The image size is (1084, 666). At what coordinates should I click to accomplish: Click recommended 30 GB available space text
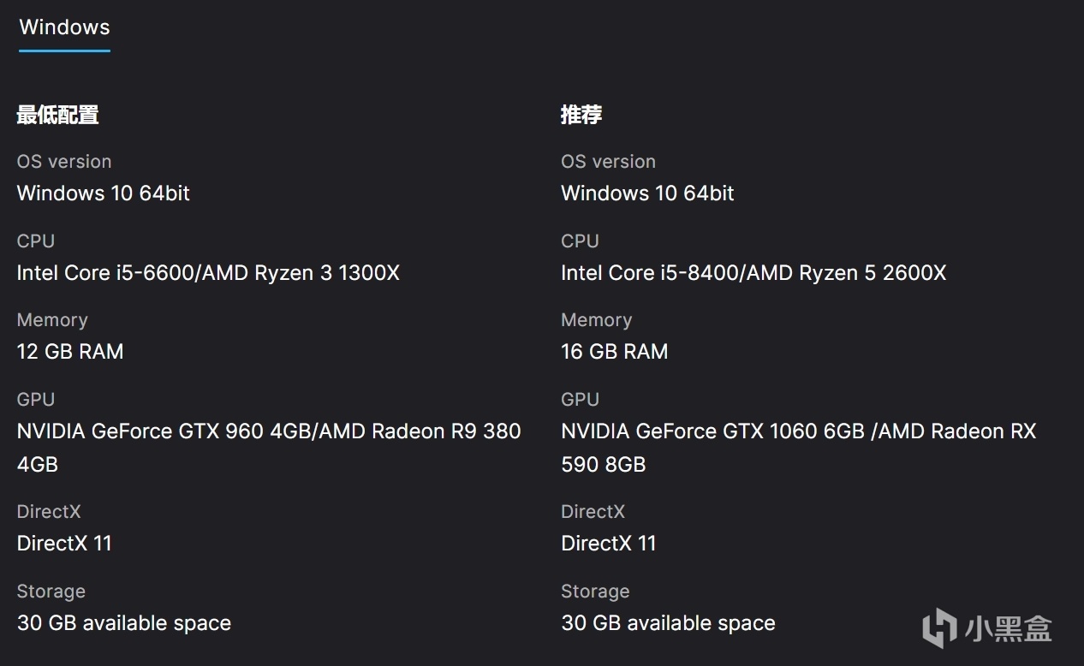pyautogui.click(x=668, y=623)
